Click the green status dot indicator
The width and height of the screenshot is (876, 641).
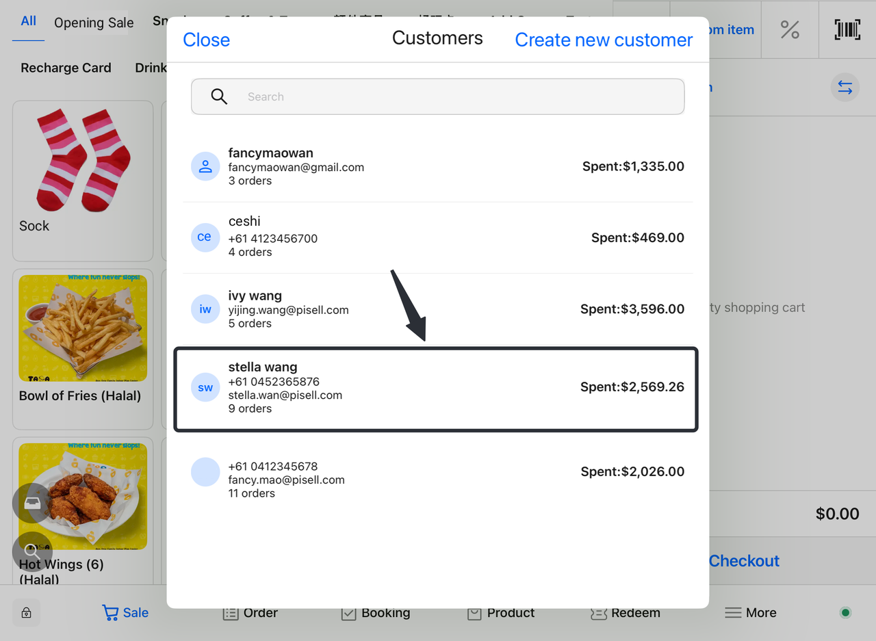845,613
